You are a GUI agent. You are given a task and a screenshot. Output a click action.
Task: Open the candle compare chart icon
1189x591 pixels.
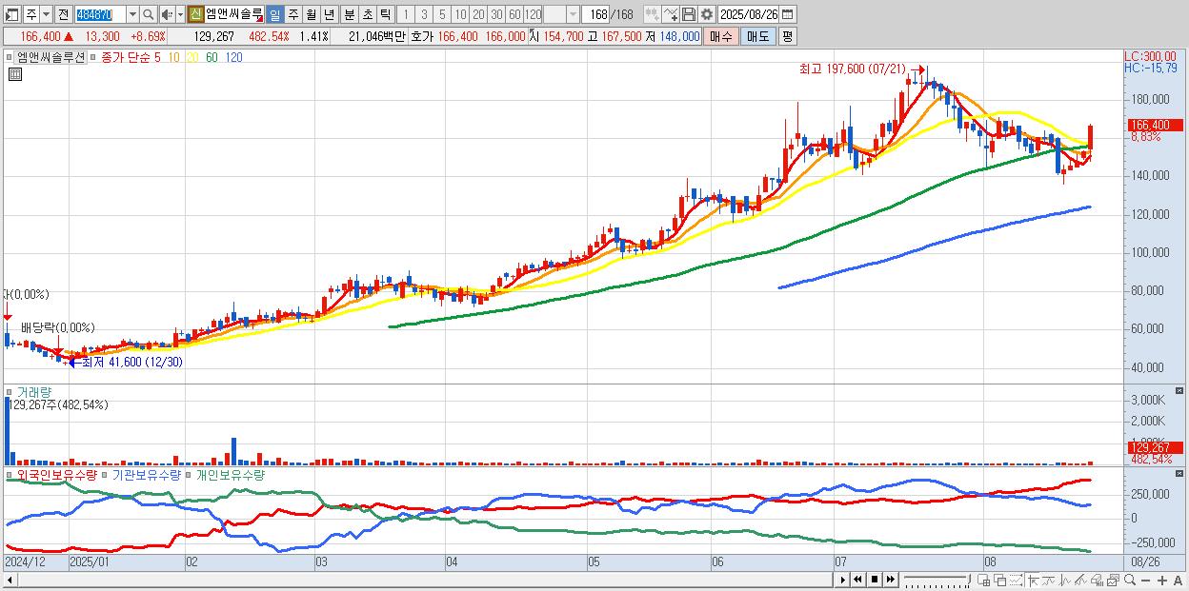[652, 14]
